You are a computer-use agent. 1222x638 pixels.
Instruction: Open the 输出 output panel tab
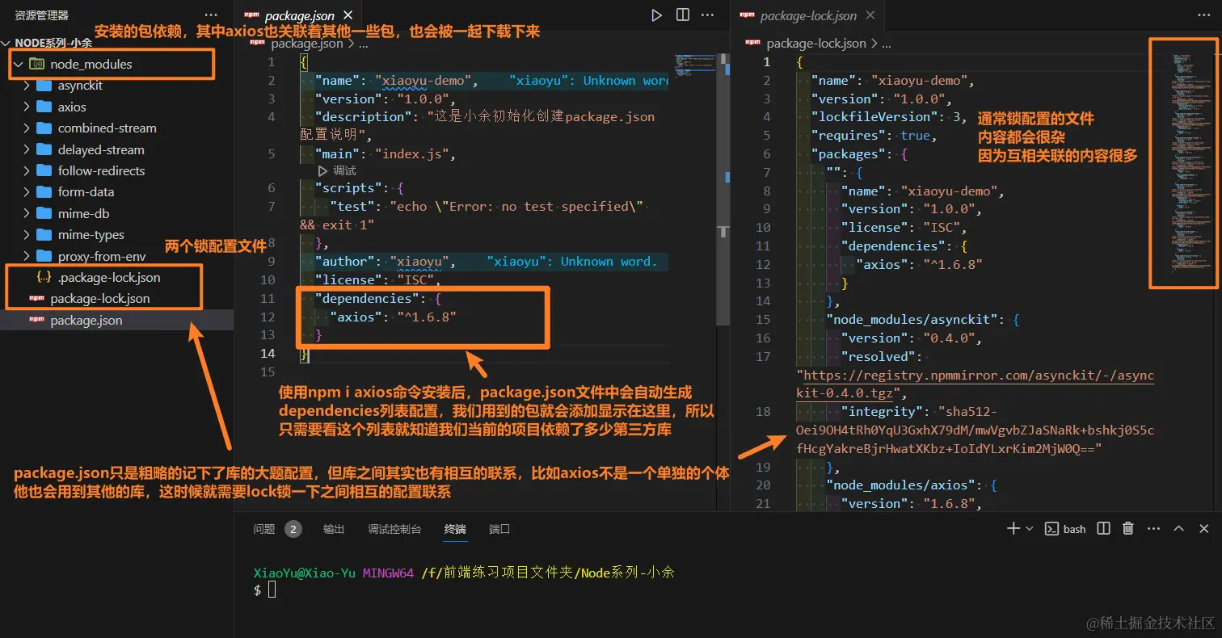[334, 529]
